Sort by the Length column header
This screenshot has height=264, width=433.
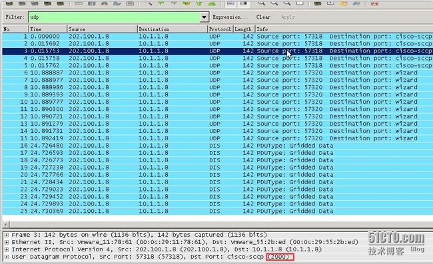(x=244, y=29)
